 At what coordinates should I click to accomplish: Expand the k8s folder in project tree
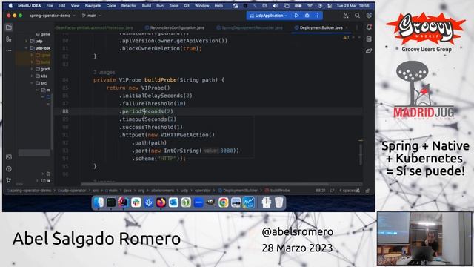point(31,76)
